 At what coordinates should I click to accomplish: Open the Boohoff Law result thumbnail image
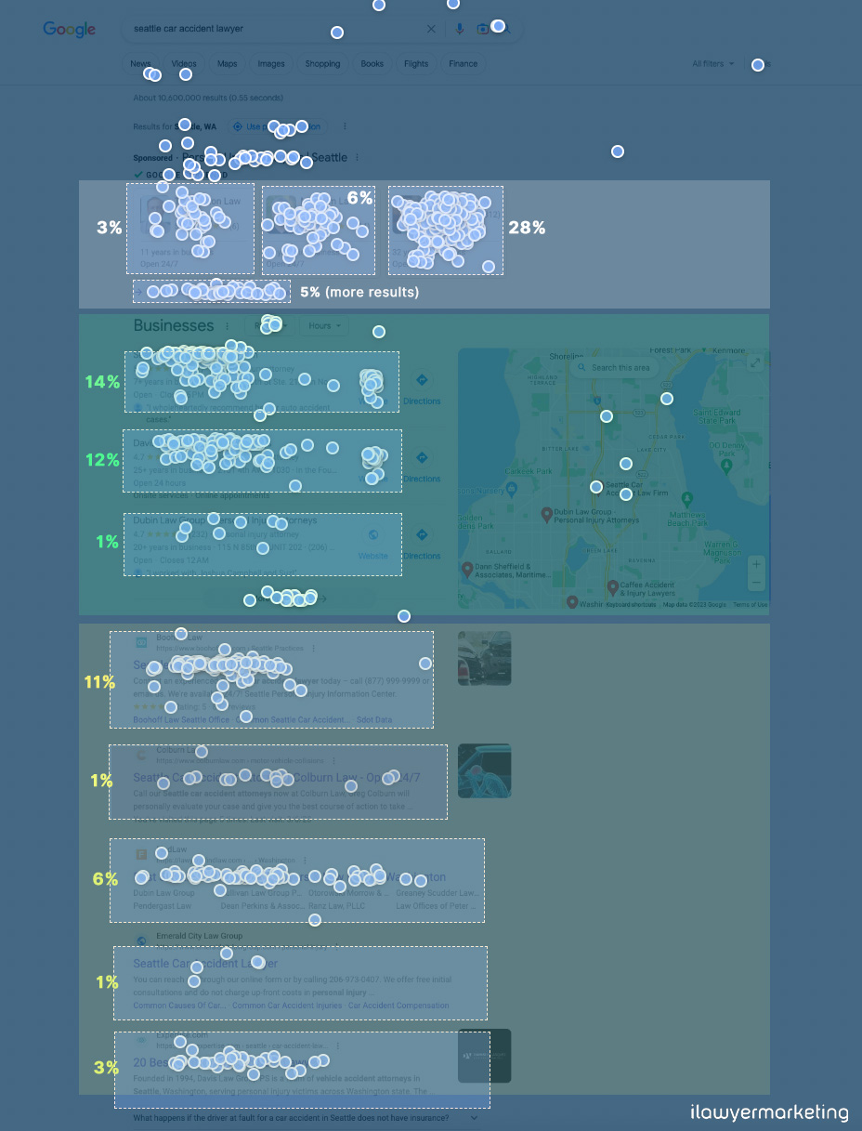click(484, 658)
